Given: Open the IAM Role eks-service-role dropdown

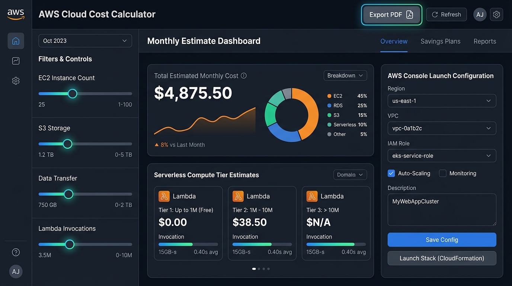Looking at the screenshot, I should pos(442,156).
